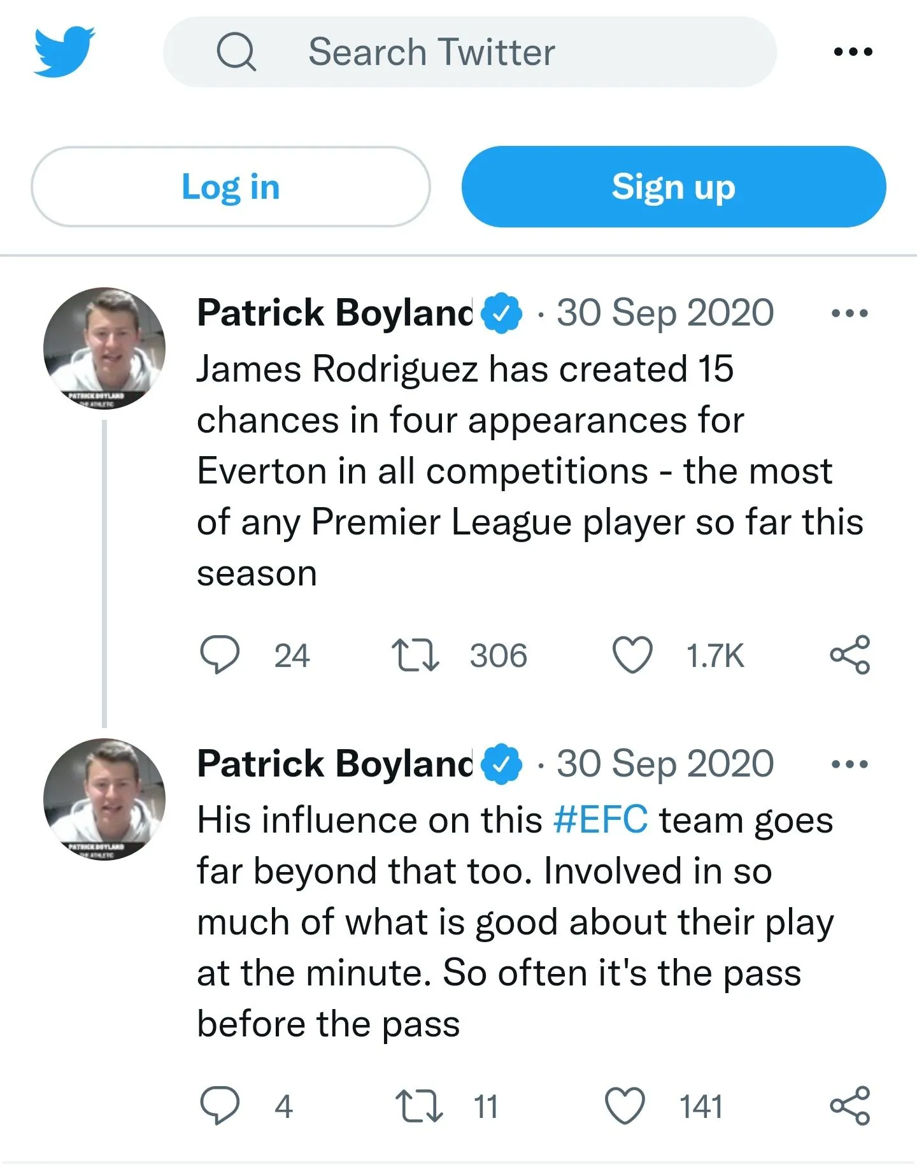Reply to the #EFC influence tweet
The height and width of the screenshot is (1167, 917).
coord(220,1106)
